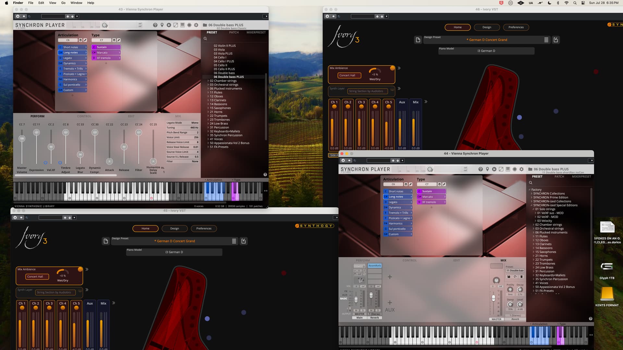Screen dimensions: 623x350
Task: Click pencil edit icon next to Type C7 in window 43
Action: pos(119,40)
